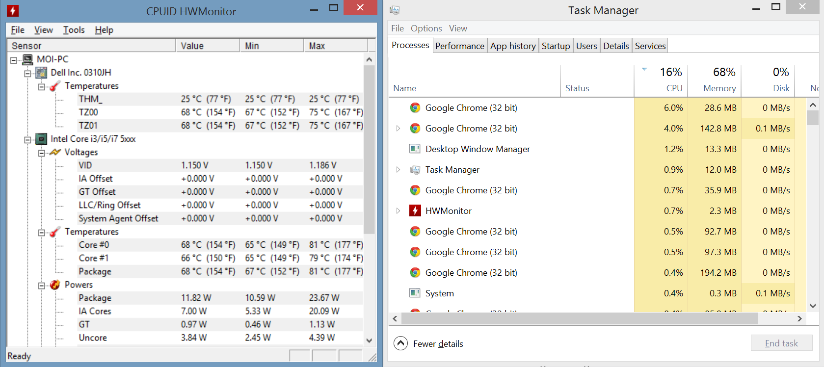Viewport: 824px width, 367px height.
Task: Click the Chrome icon of 142.8 MB process
Action: (415, 129)
